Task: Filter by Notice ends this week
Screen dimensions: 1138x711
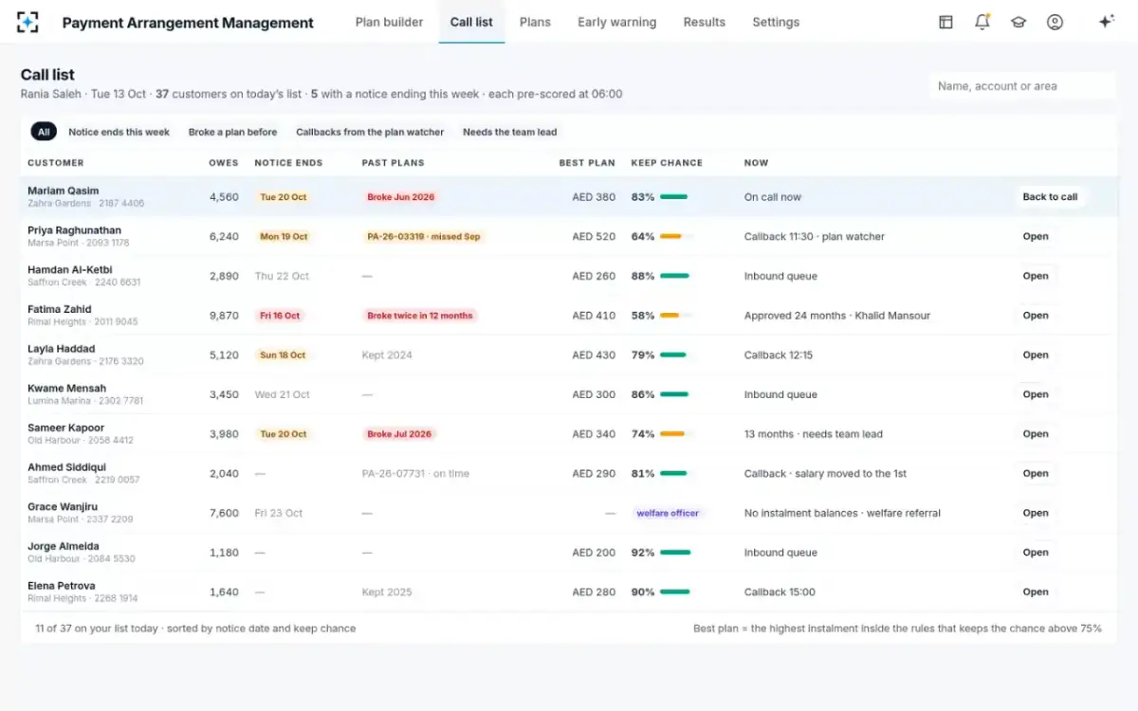Action: click(x=119, y=132)
